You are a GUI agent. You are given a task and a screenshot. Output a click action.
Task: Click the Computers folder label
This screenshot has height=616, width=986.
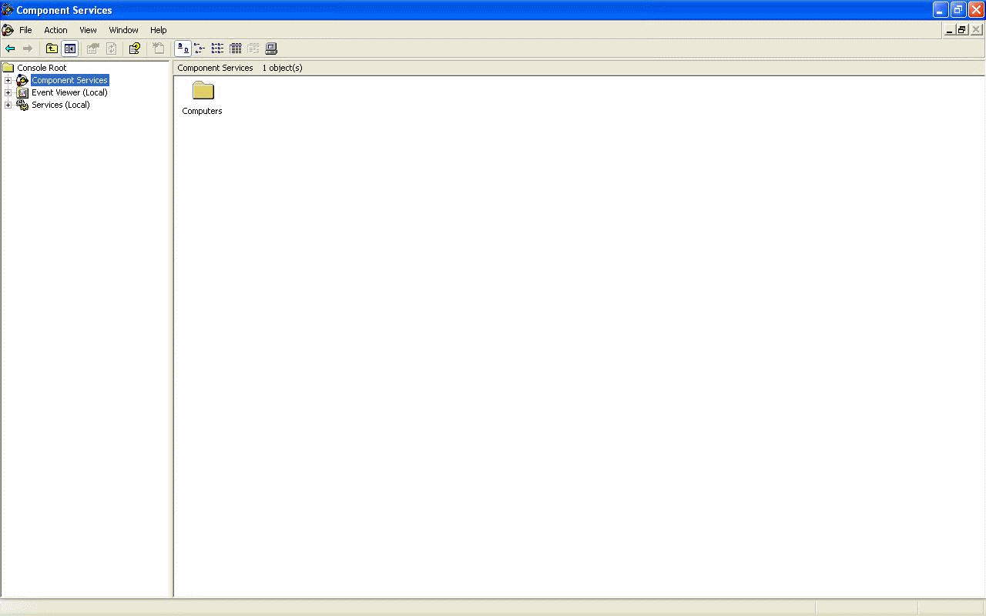202,111
